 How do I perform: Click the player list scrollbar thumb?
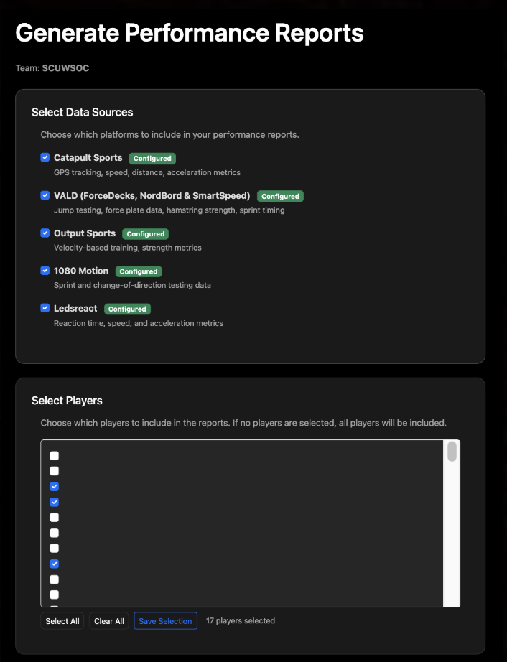pyautogui.click(x=452, y=452)
